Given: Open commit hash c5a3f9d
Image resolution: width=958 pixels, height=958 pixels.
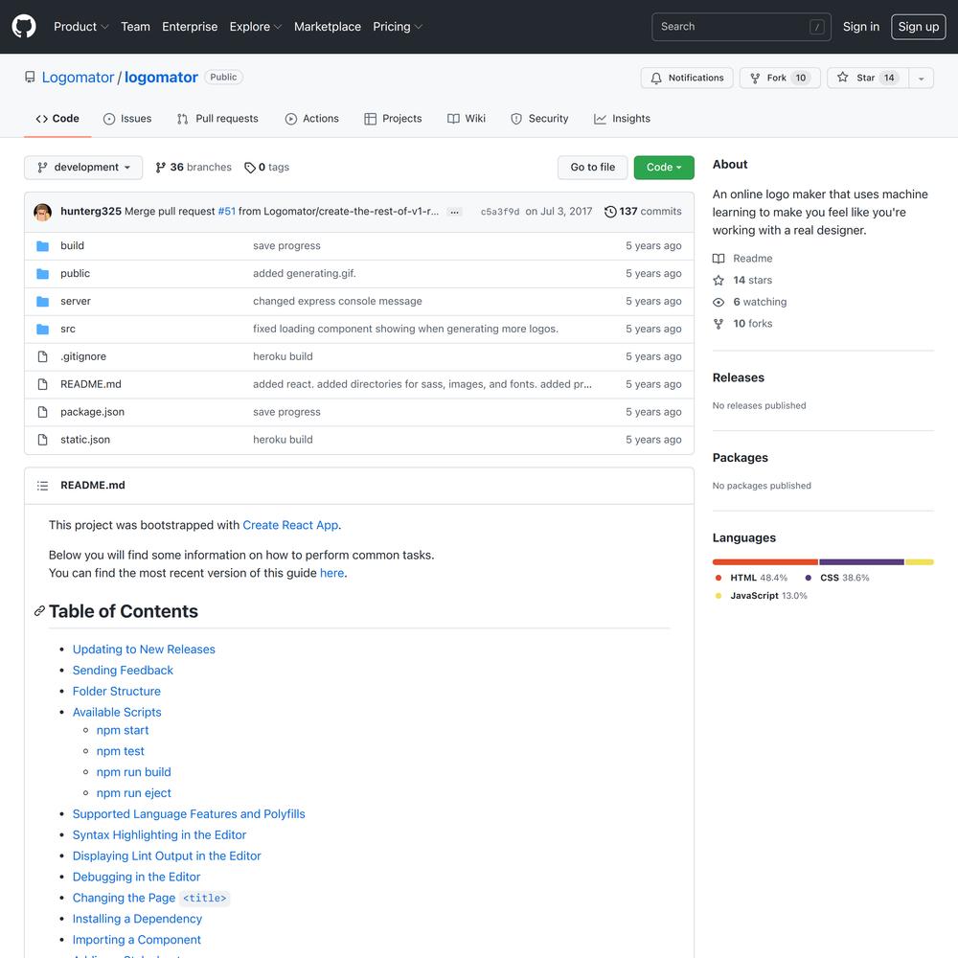Looking at the screenshot, I should (500, 212).
